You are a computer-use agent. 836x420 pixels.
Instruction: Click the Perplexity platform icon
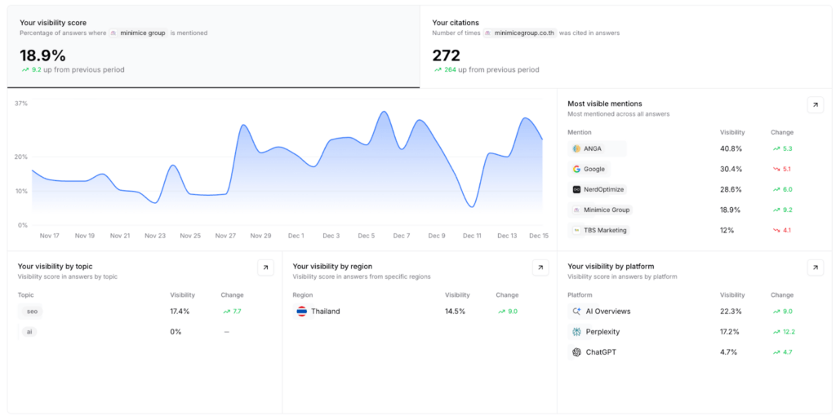click(576, 332)
